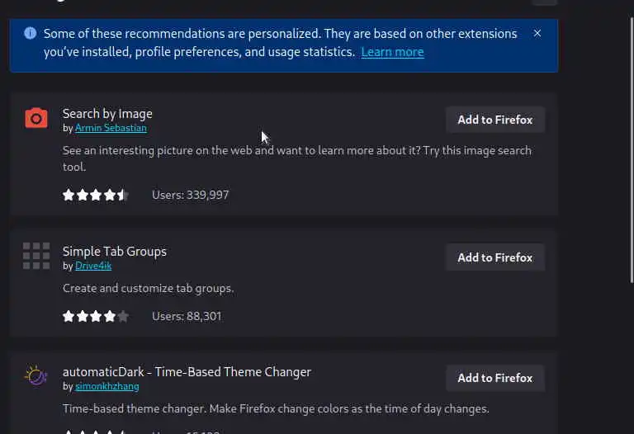The width and height of the screenshot is (634, 434).
Task: Select the Users: 88,301 text
Action: click(x=187, y=316)
